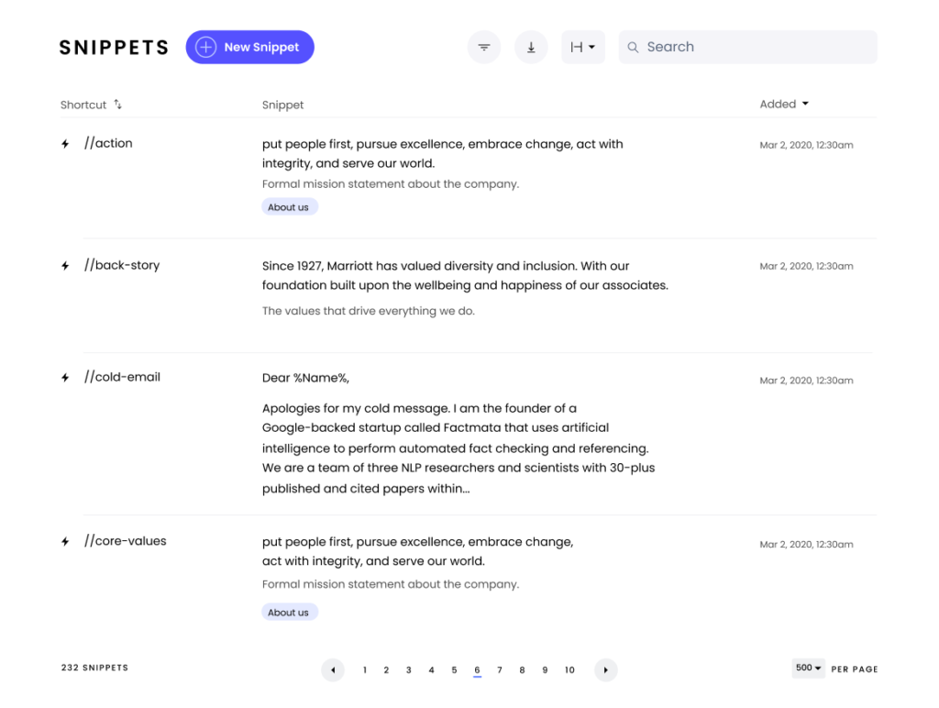Click the New Snippet button
Screen dimensions: 939x708
(249, 48)
